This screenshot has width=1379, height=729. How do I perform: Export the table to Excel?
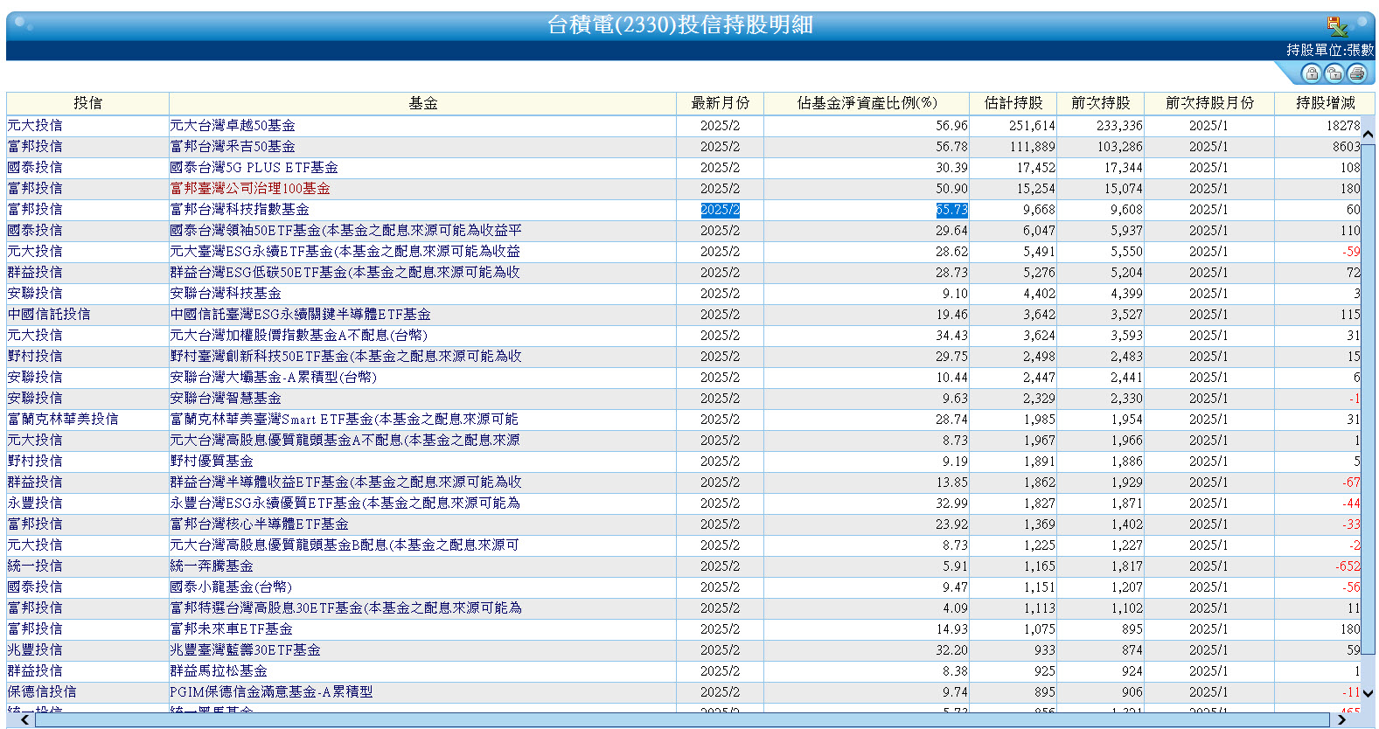[x=1336, y=26]
